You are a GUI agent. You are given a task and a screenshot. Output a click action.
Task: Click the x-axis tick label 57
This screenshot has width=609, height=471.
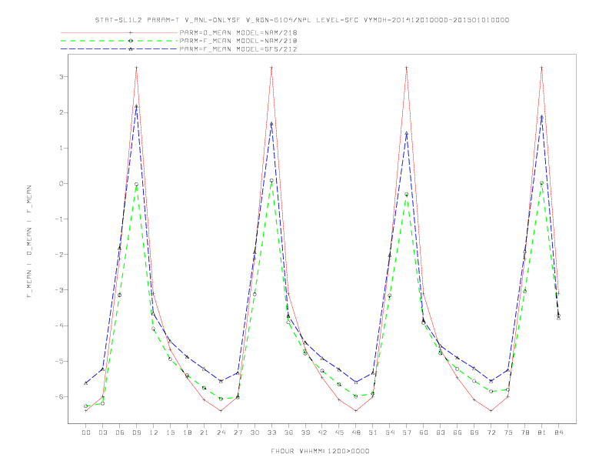pos(407,433)
